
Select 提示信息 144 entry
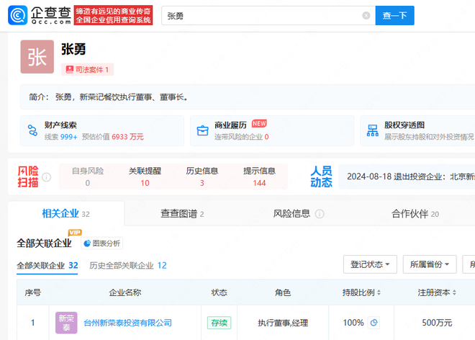tap(259, 176)
